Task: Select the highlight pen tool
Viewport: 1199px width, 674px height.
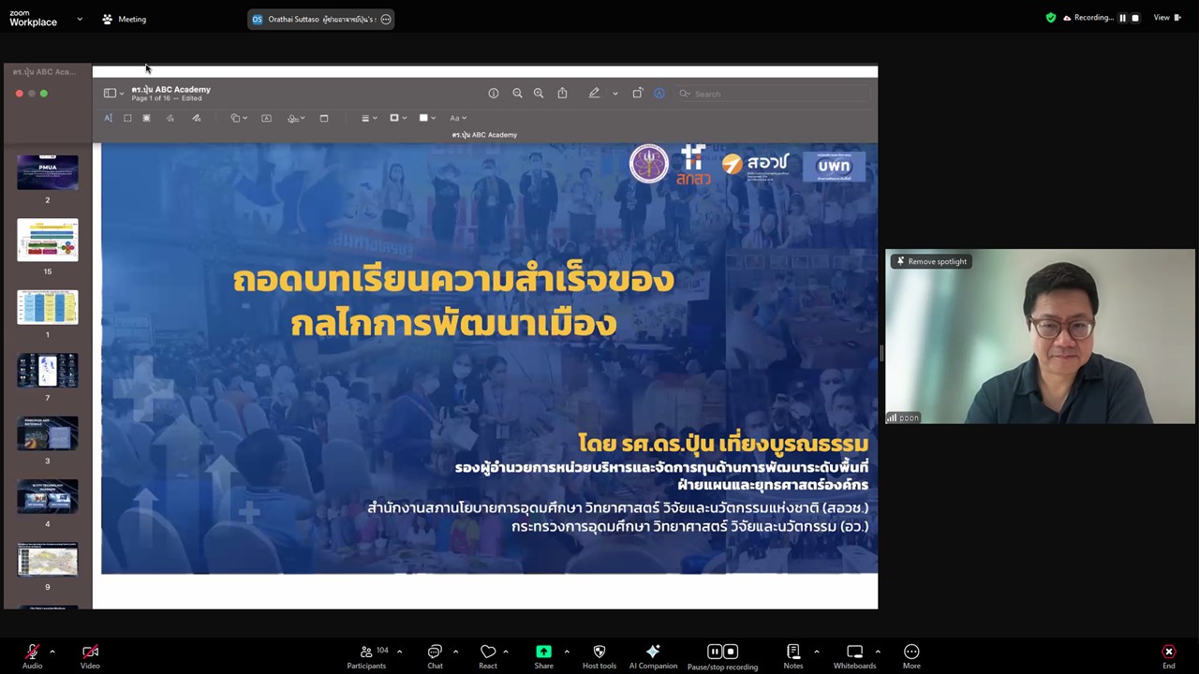Action: pyautogui.click(x=594, y=94)
